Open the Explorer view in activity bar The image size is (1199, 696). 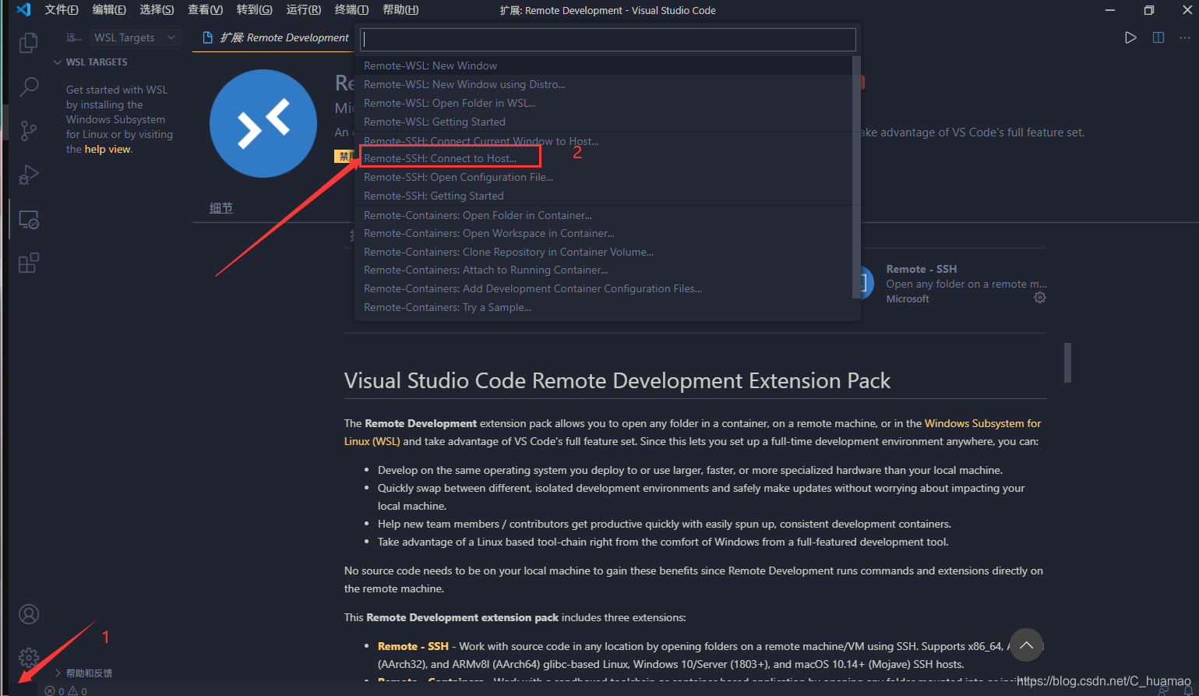coord(29,42)
